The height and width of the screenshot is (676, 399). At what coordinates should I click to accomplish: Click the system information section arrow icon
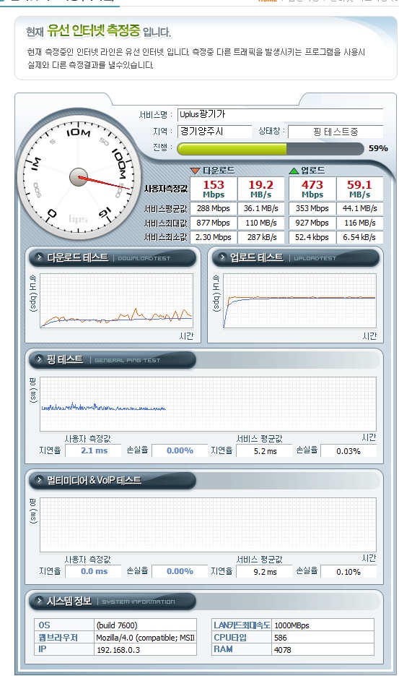coord(40,601)
